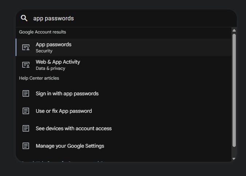Image resolution: width=246 pixels, height=176 pixels.
Task: Click the icon beside App passwords
Action: pyautogui.click(x=26, y=47)
